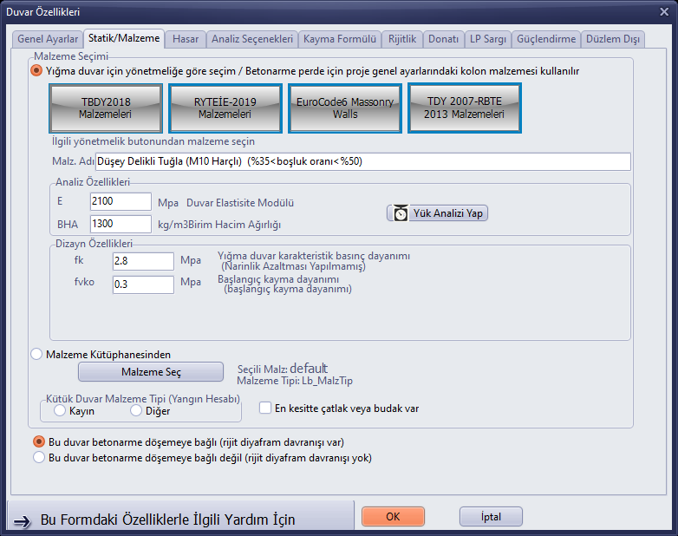Open the Hasar tab
Viewport: 678px width, 536px height.
pos(186,39)
